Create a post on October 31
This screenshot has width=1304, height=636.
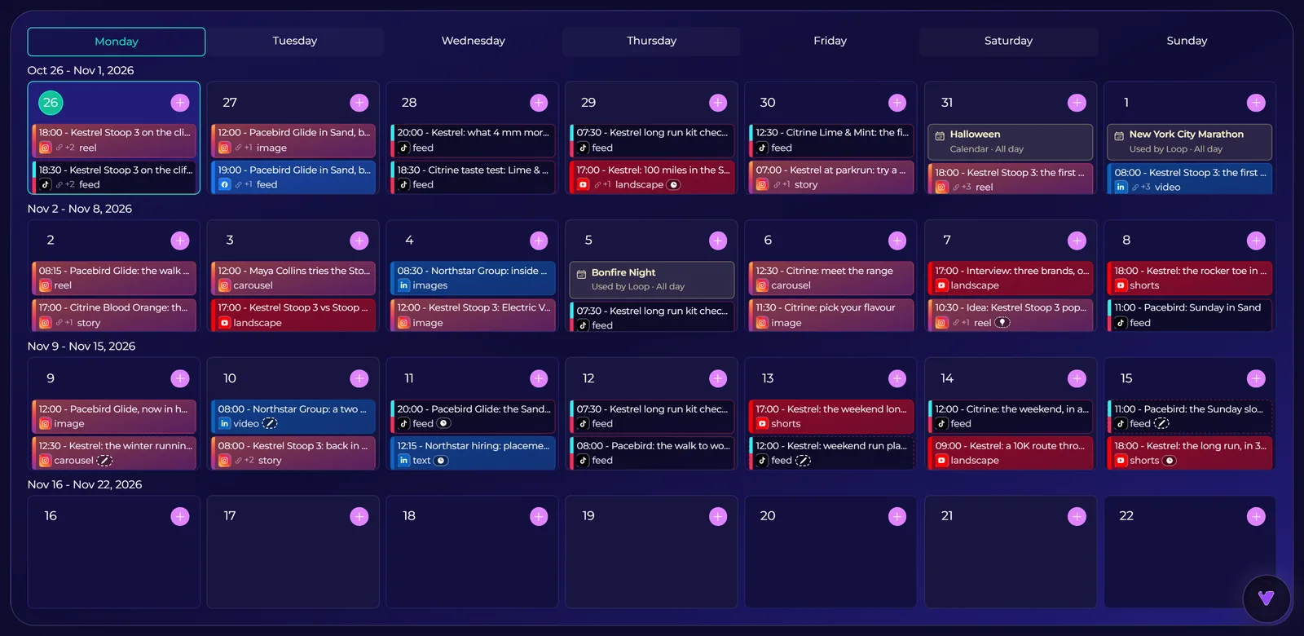coord(1077,103)
